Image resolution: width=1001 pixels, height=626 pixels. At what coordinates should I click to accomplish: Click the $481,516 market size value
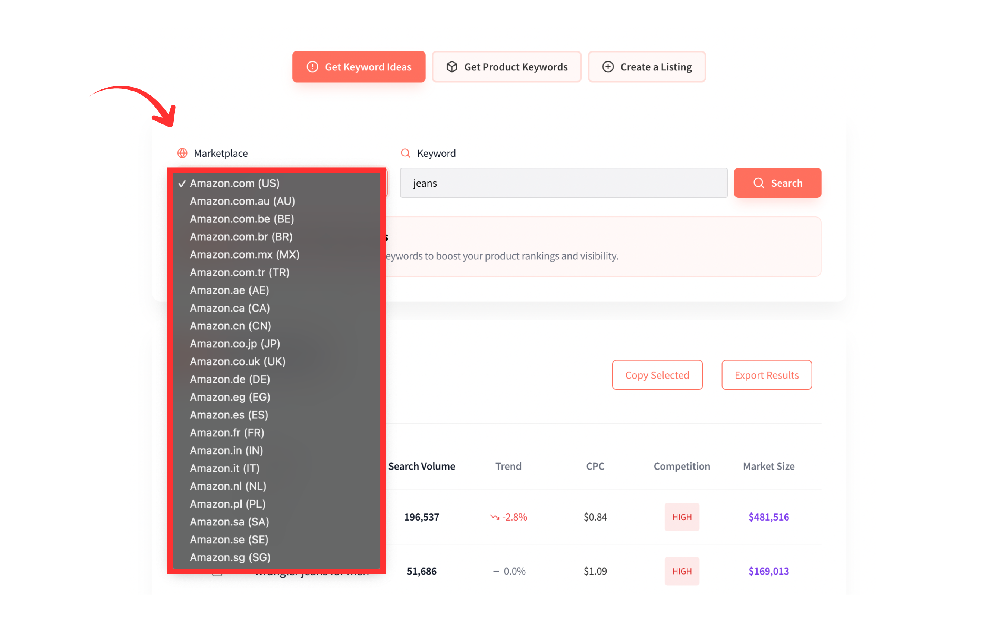tap(768, 517)
